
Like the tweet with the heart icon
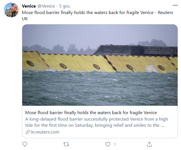pos(107,144)
